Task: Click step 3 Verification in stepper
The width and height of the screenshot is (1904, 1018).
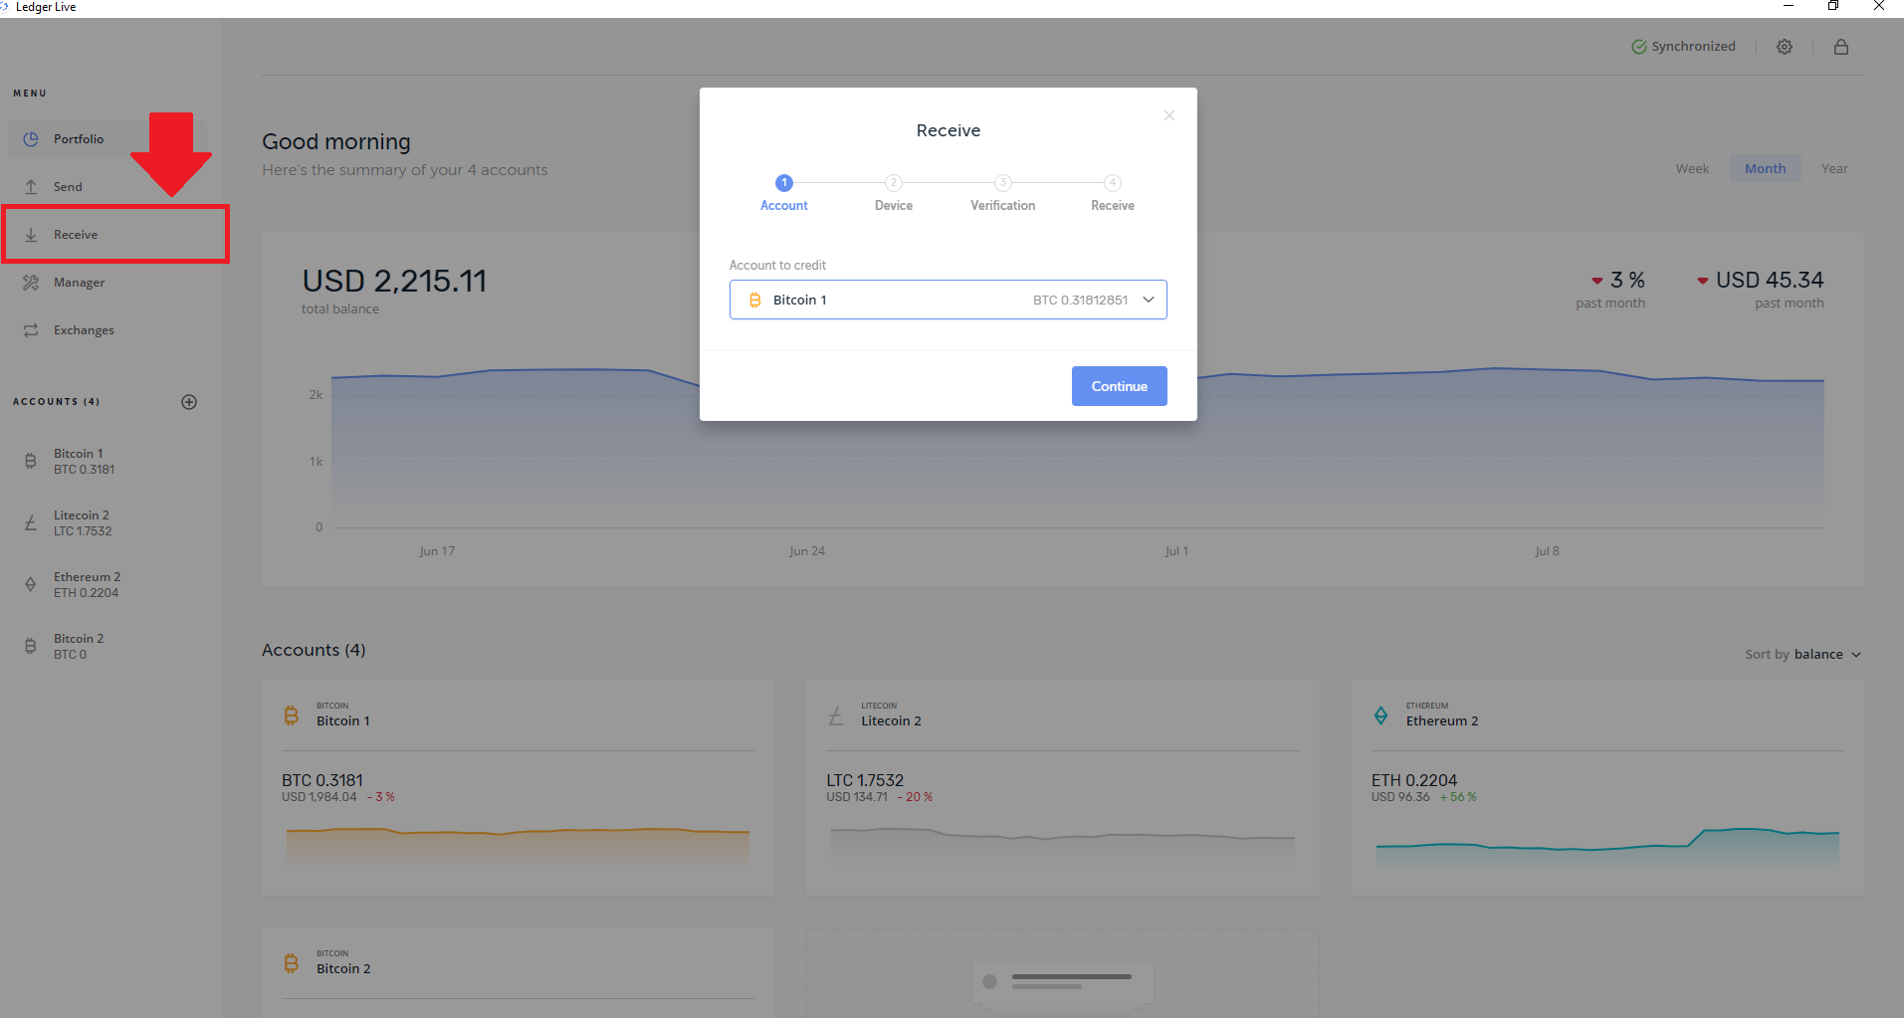Action: (x=1003, y=193)
